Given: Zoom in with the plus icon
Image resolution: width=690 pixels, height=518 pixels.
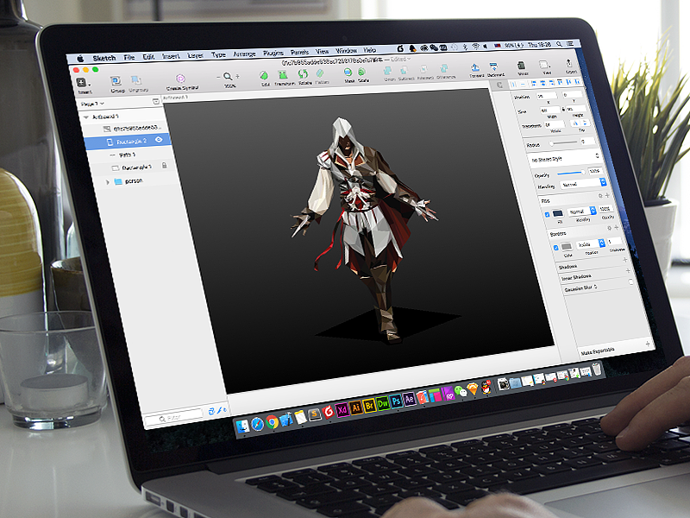Looking at the screenshot, I should (238, 76).
